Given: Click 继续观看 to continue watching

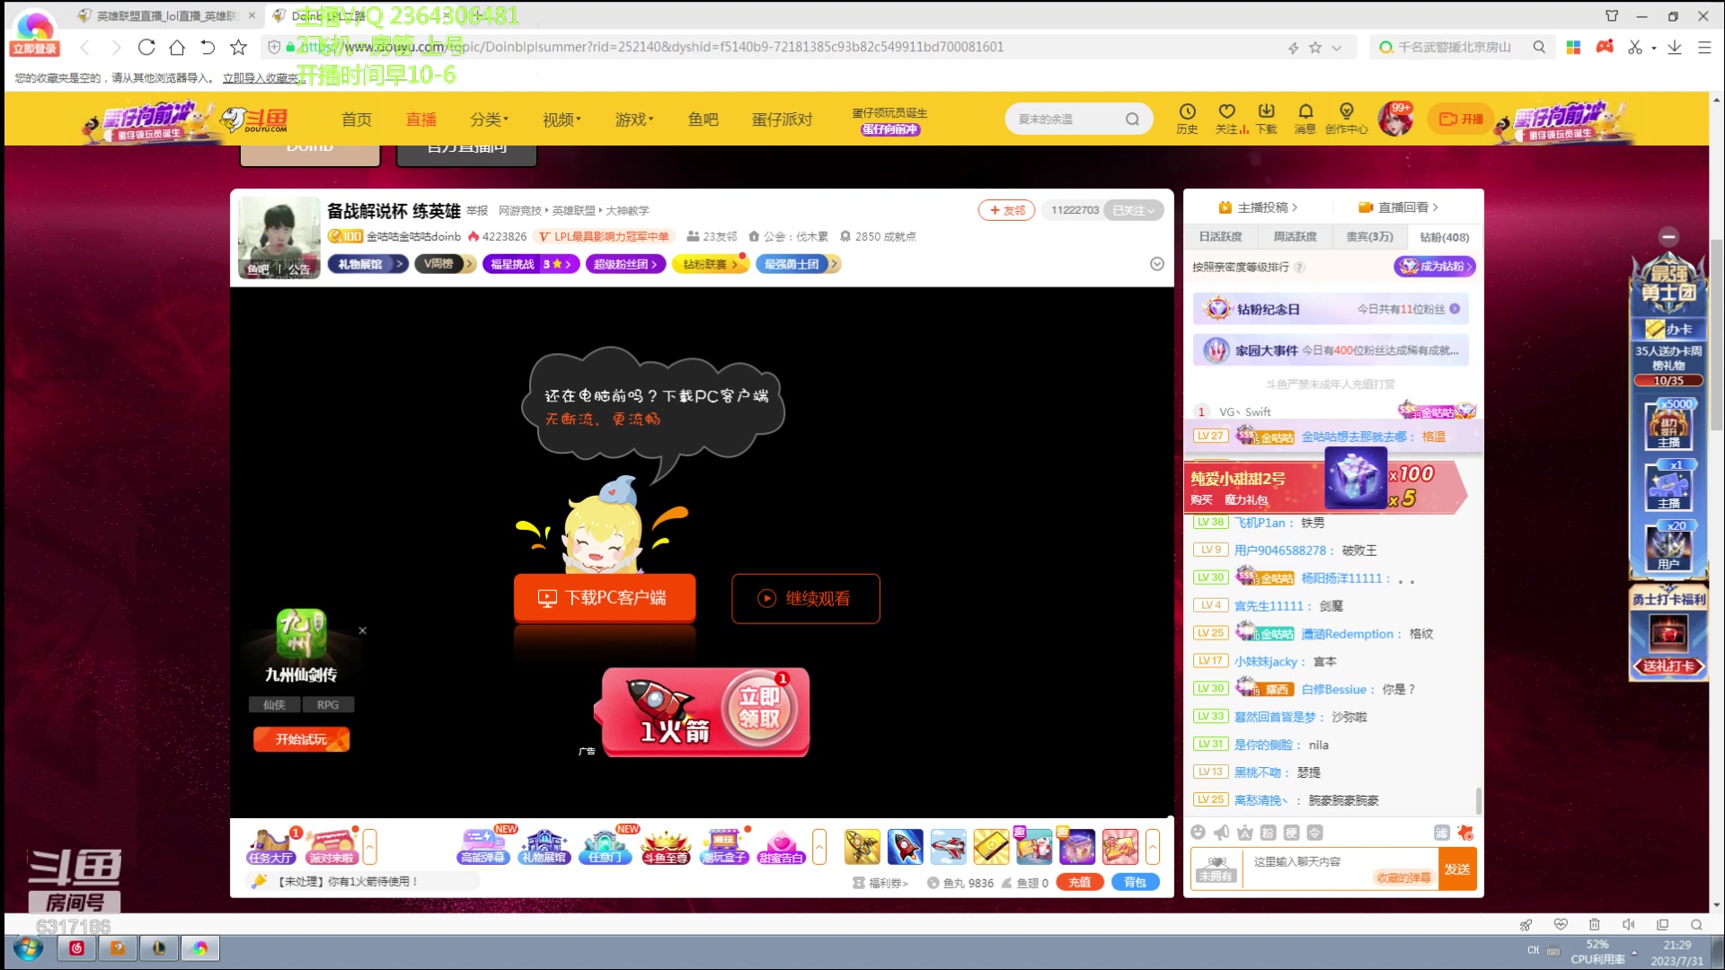Looking at the screenshot, I should (805, 598).
